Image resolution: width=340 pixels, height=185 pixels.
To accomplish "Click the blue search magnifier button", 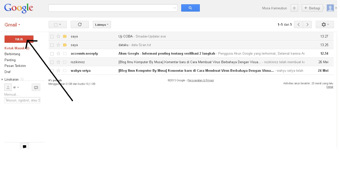I will pos(190,8).
